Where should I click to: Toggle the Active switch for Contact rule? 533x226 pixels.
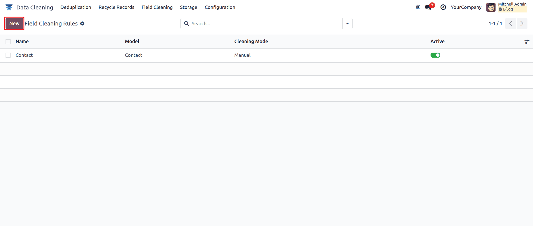[x=435, y=55]
